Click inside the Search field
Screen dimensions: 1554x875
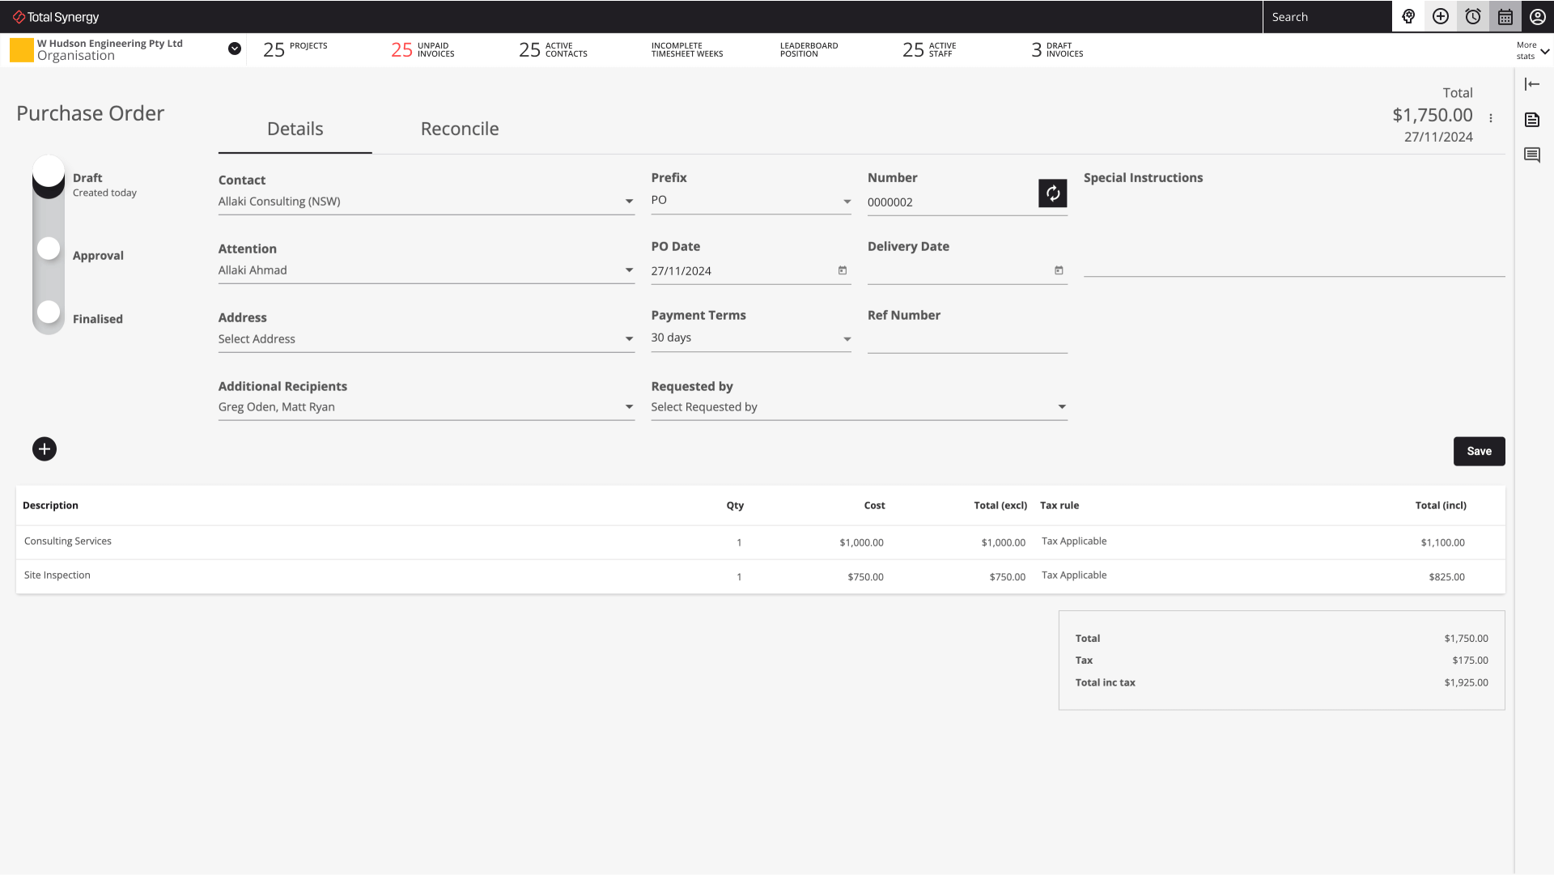(1327, 16)
